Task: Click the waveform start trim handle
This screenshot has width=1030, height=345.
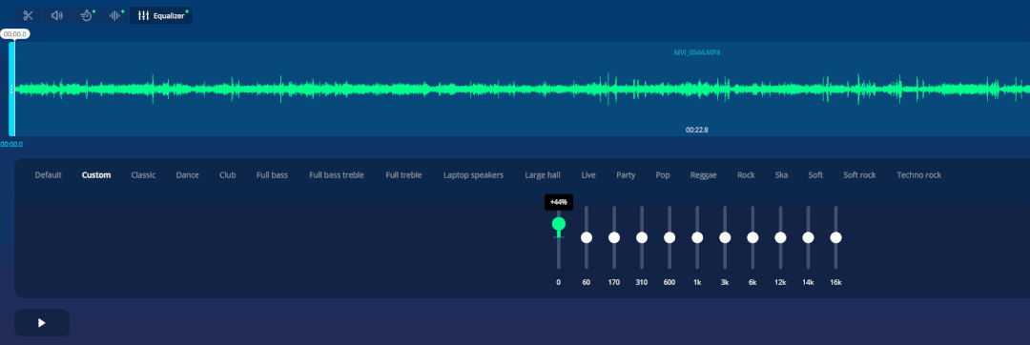Action: pos(11,90)
